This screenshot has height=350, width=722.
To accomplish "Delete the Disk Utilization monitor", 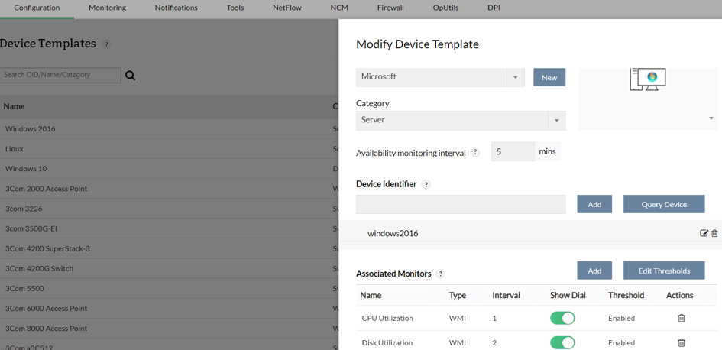I will tap(682, 342).
